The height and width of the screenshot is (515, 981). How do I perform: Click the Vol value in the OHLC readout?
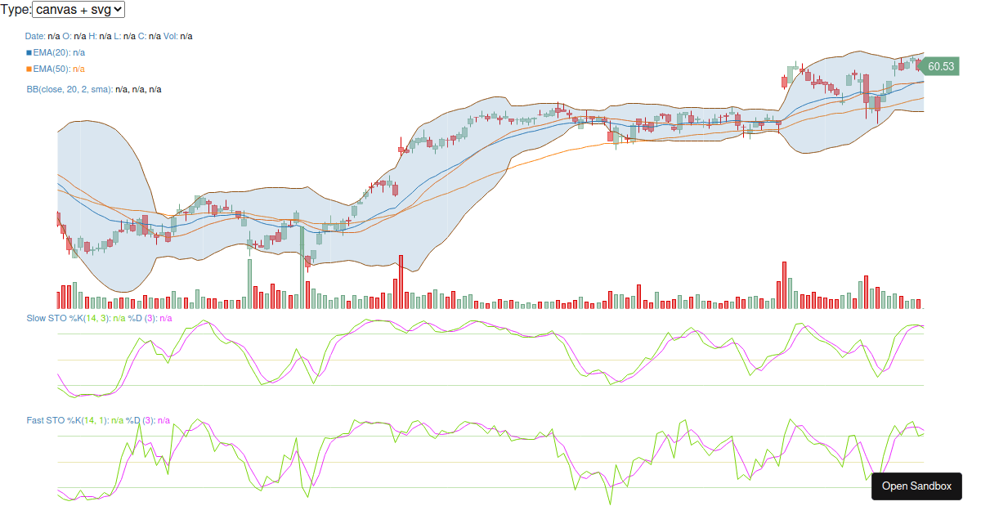(186, 36)
